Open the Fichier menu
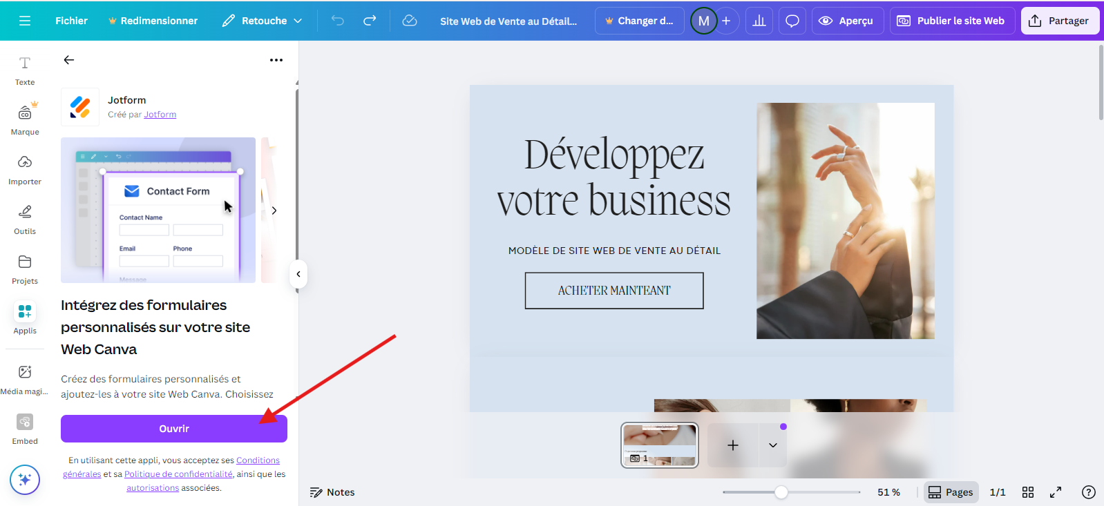 72,21
